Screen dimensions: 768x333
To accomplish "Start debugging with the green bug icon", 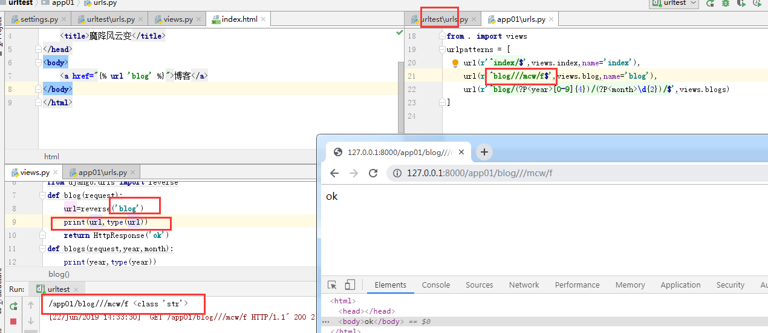I will (726, 3).
